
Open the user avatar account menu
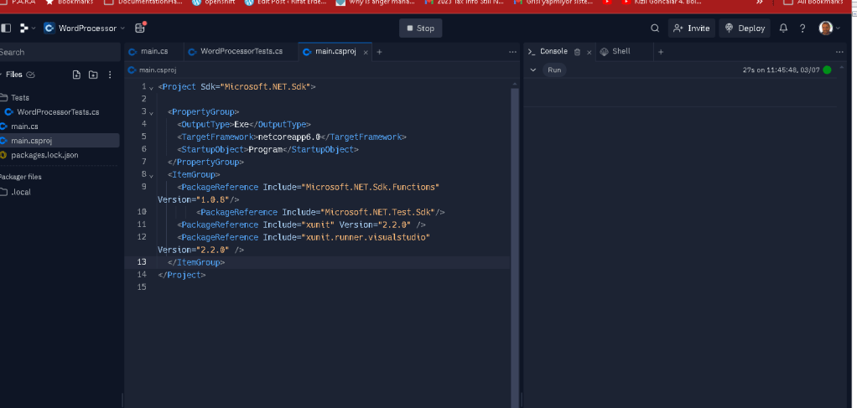pos(829,28)
